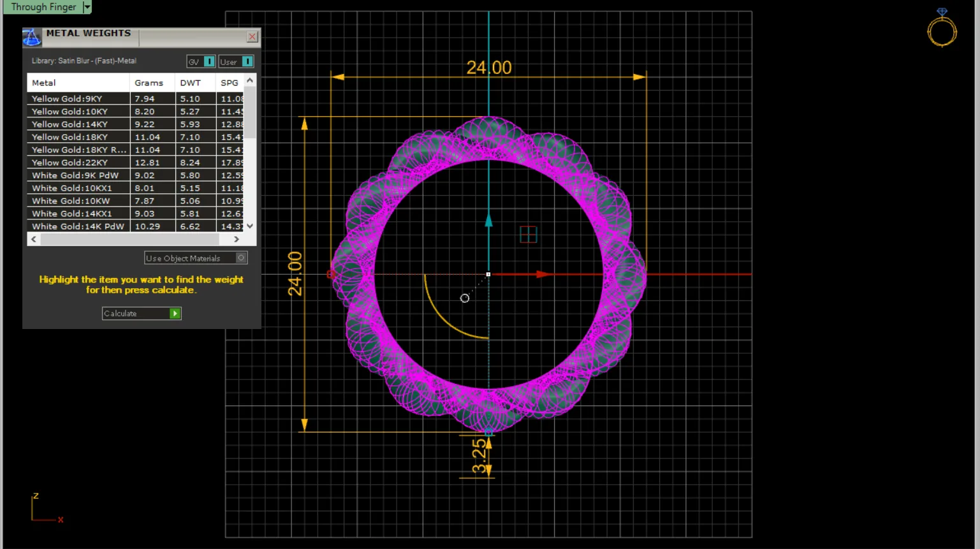Click the Through Finger viewport label
The height and width of the screenshot is (549, 980).
pos(43,7)
